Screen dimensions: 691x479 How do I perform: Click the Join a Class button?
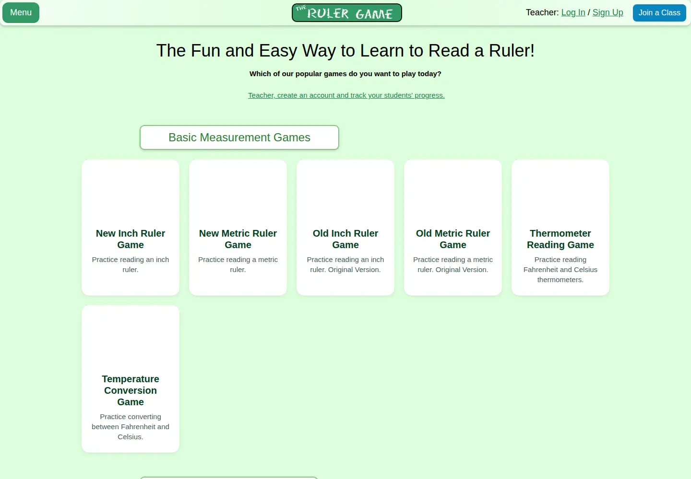point(659,13)
